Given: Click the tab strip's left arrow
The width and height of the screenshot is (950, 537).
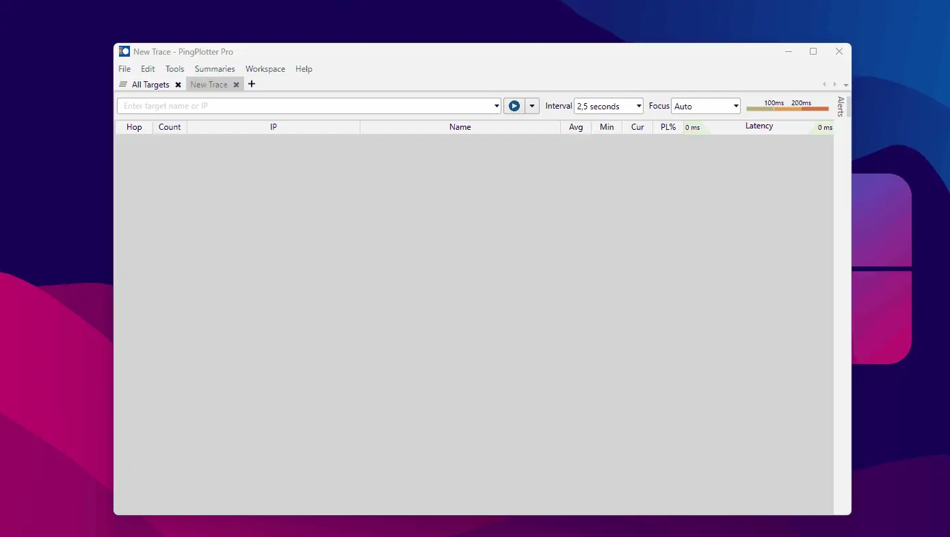Looking at the screenshot, I should click(x=824, y=85).
